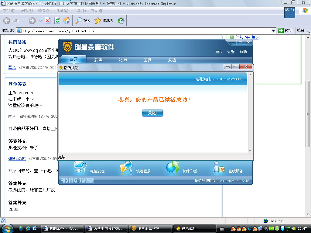This screenshot has height=233, width=311.
Task: Open the 工具(T) menu in IE
Action: tap(80, 11)
